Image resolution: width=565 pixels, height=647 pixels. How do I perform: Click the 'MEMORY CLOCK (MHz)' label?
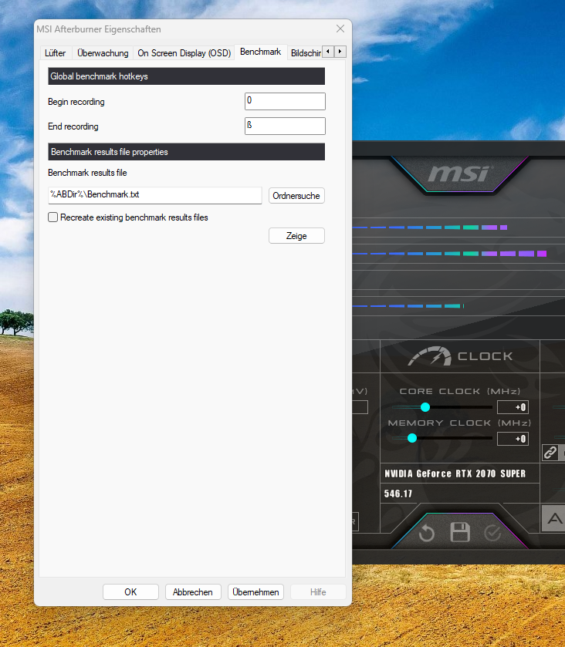tap(459, 423)
